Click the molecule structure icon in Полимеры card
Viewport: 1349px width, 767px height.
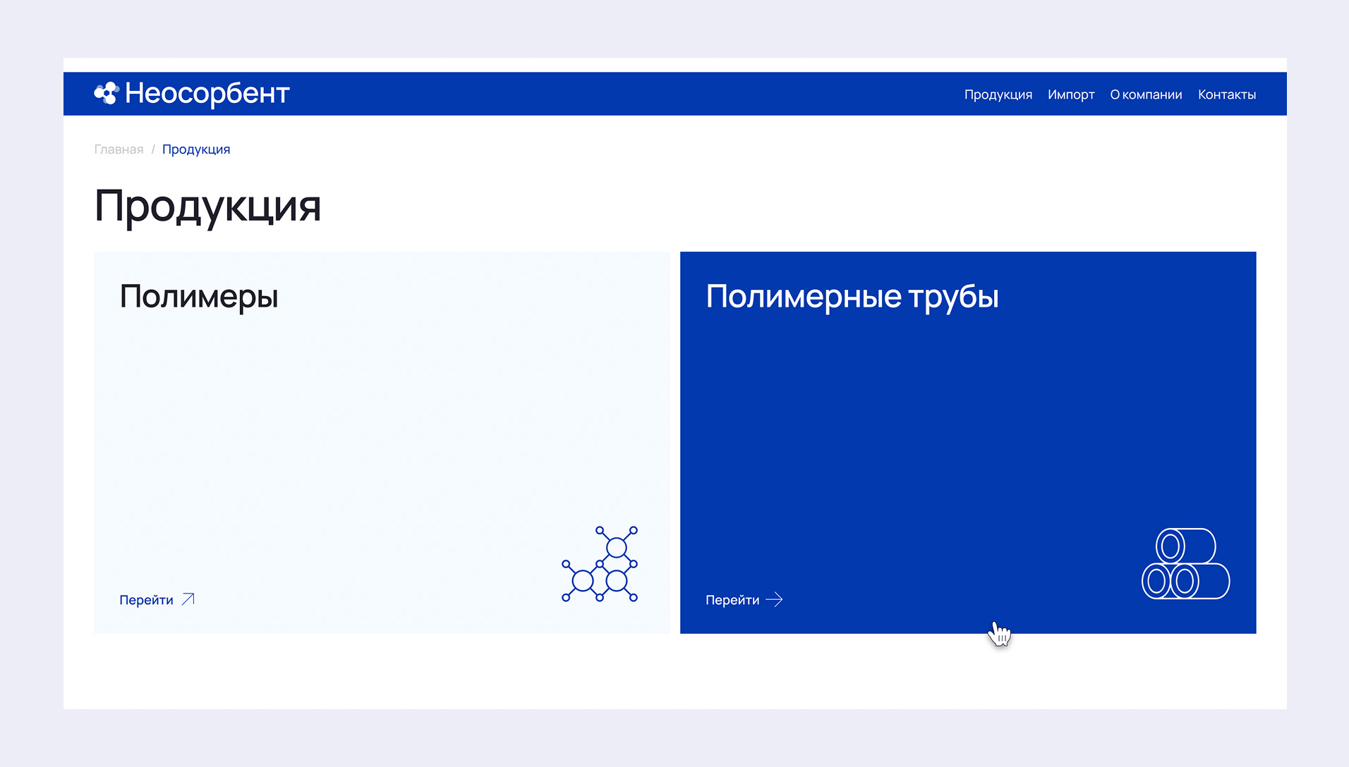coord(600,564)
